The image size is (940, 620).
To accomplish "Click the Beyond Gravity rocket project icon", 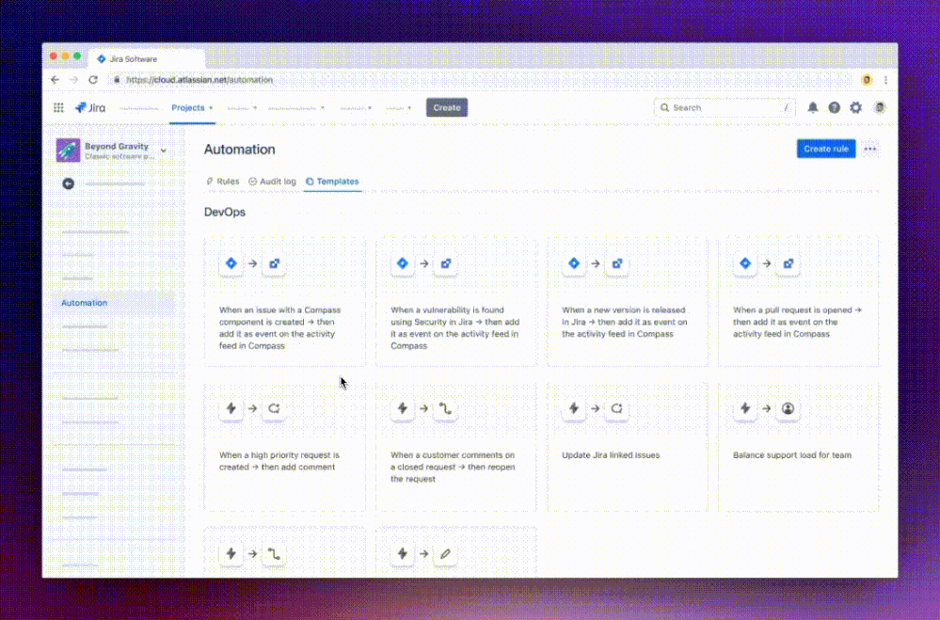I will [68, 150].
